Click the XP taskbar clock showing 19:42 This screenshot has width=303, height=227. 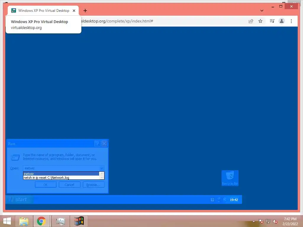(x=234, y=200)
